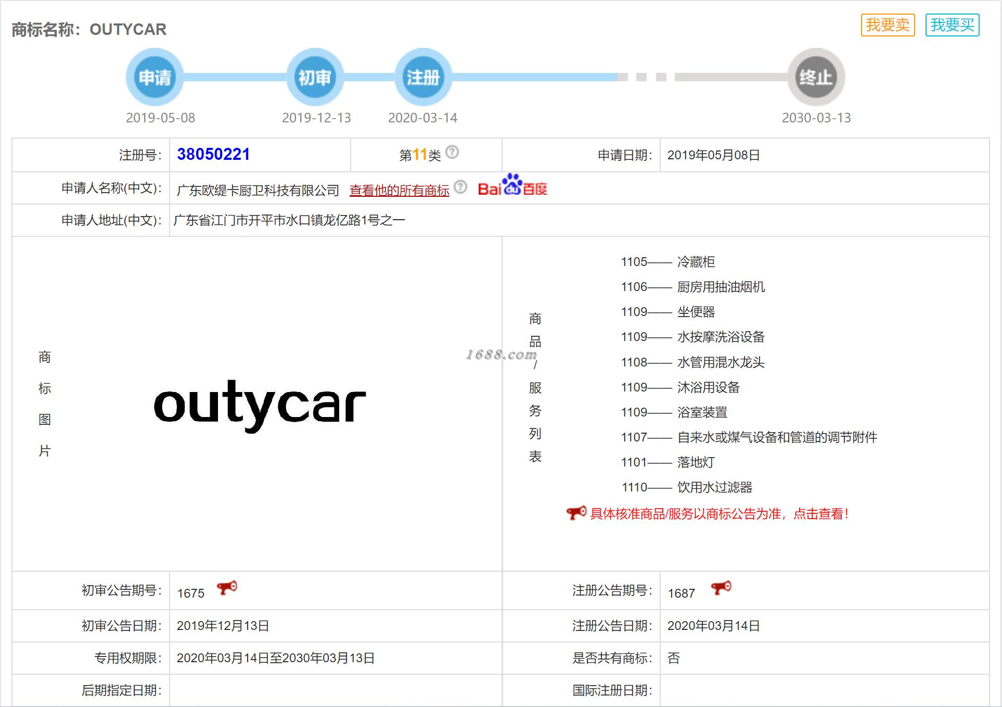Click timeline date 2019-12-13

316,118
